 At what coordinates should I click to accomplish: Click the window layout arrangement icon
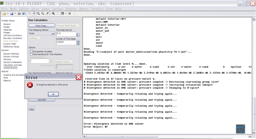(62, 13)
